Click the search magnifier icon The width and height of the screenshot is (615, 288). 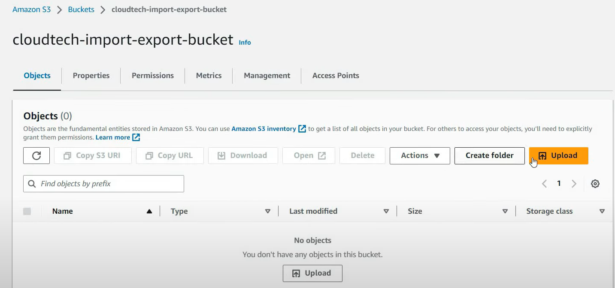(x=32, y=184)
